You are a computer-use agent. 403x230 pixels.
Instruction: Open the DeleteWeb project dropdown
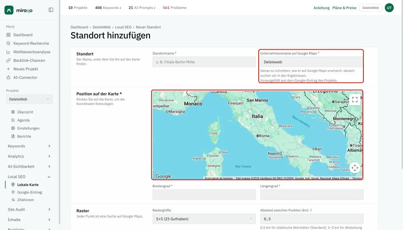point(29,99)
